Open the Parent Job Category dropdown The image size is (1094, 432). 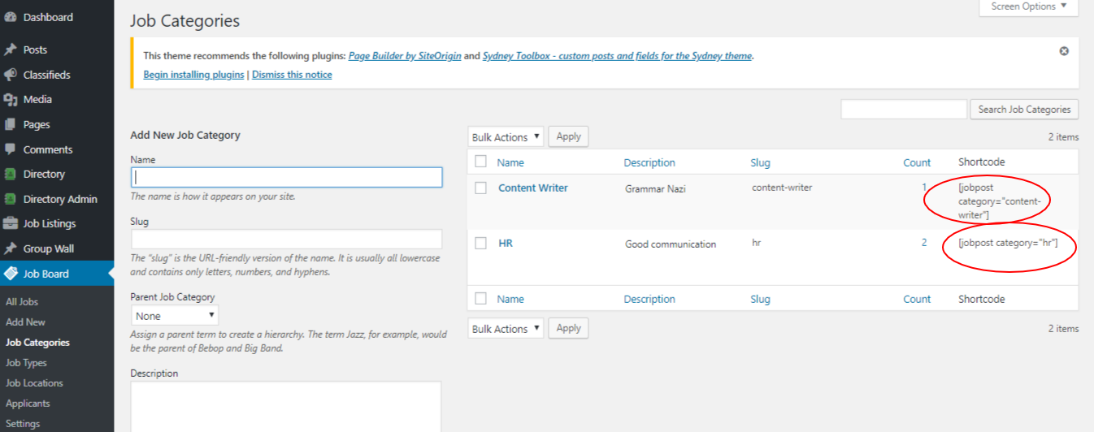click(175, 315)
